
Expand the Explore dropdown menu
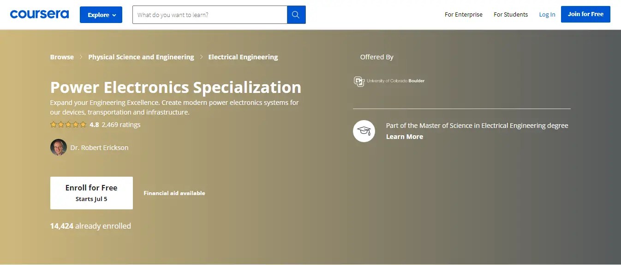click(101, 15)
